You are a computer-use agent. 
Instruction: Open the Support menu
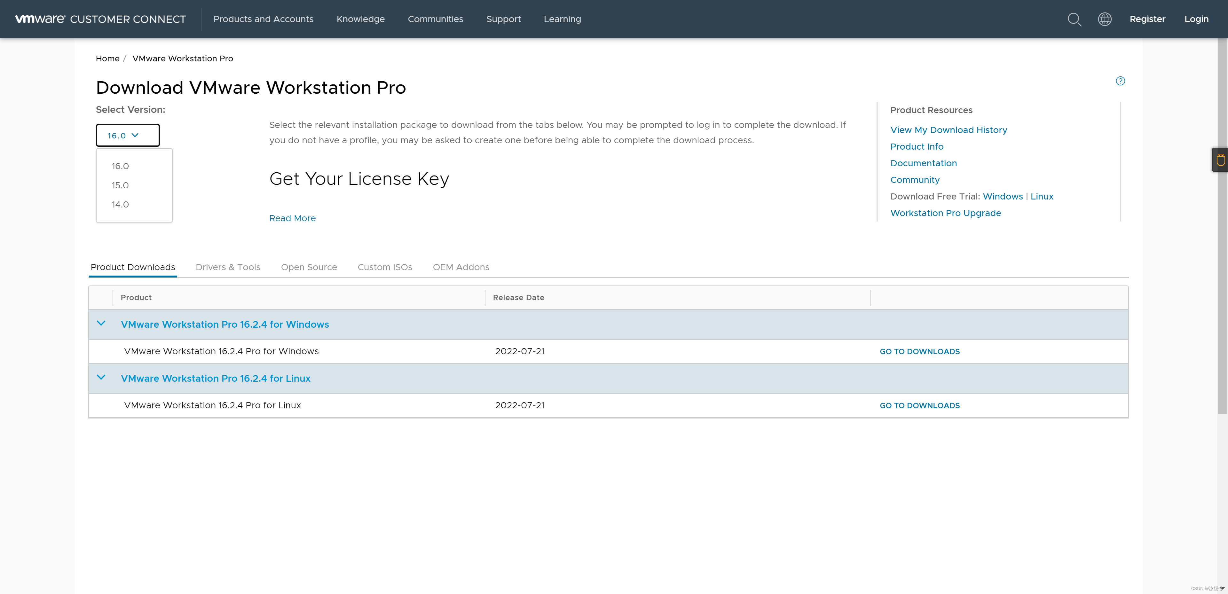pyautogui.click(x=503, y=19)
